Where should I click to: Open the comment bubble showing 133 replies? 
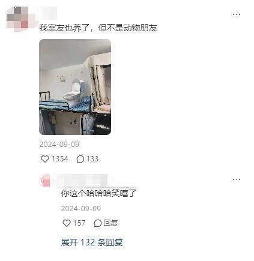coord(80,159)
